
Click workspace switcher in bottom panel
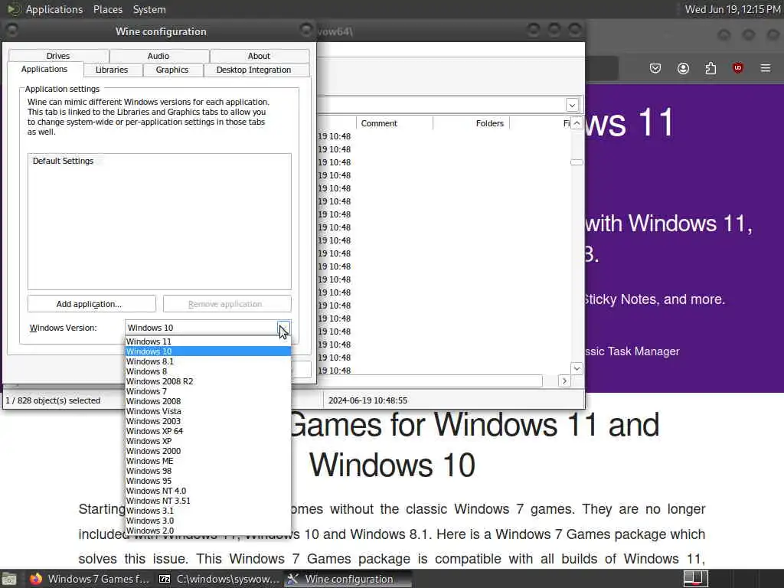[x=695, y=579]
